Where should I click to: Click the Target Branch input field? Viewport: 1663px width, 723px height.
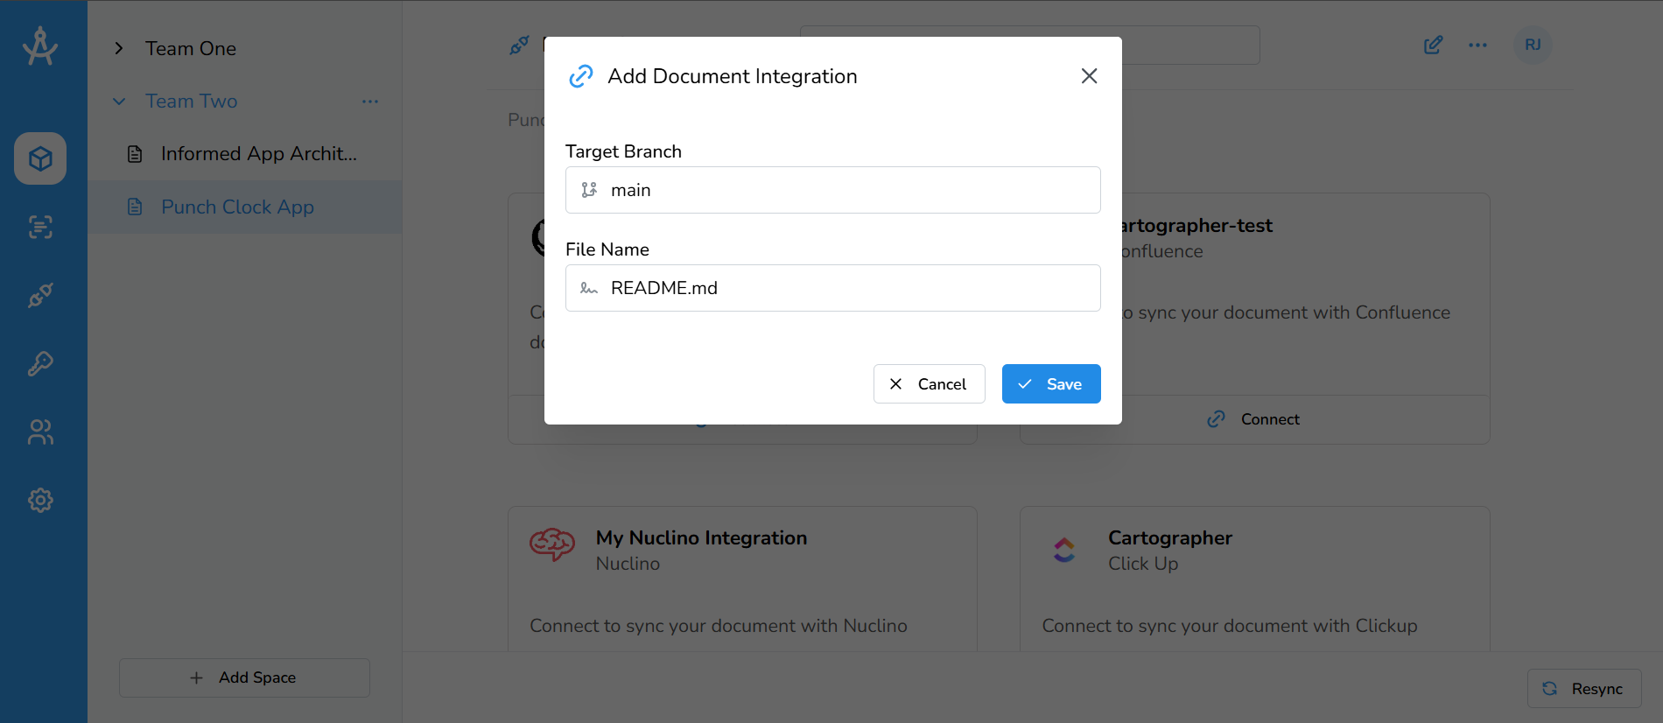click(833, 190)
